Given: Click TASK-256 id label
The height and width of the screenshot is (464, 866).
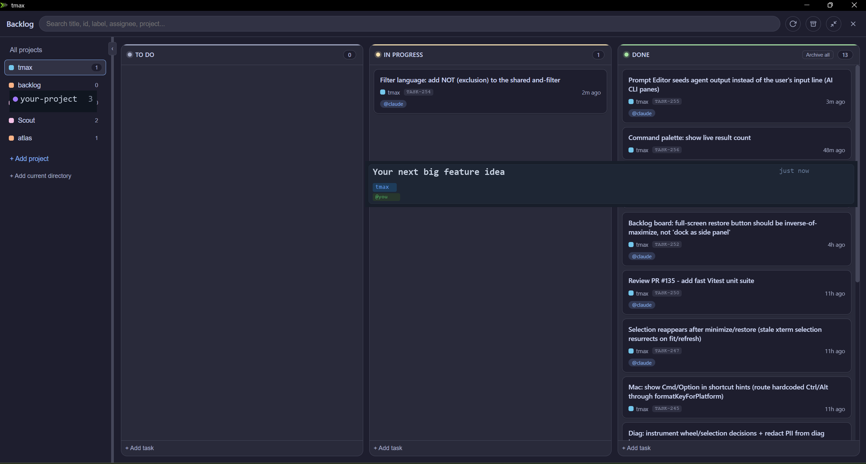Looking at the screenshot, I should 667,150.
